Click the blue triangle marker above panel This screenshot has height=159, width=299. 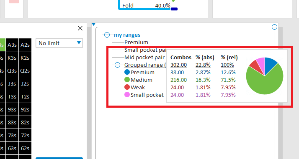93,24
